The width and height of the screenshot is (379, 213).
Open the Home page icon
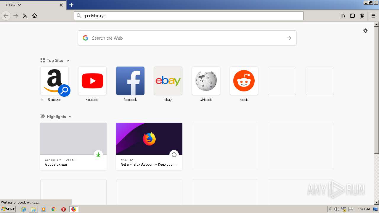[x=35, y=16]
